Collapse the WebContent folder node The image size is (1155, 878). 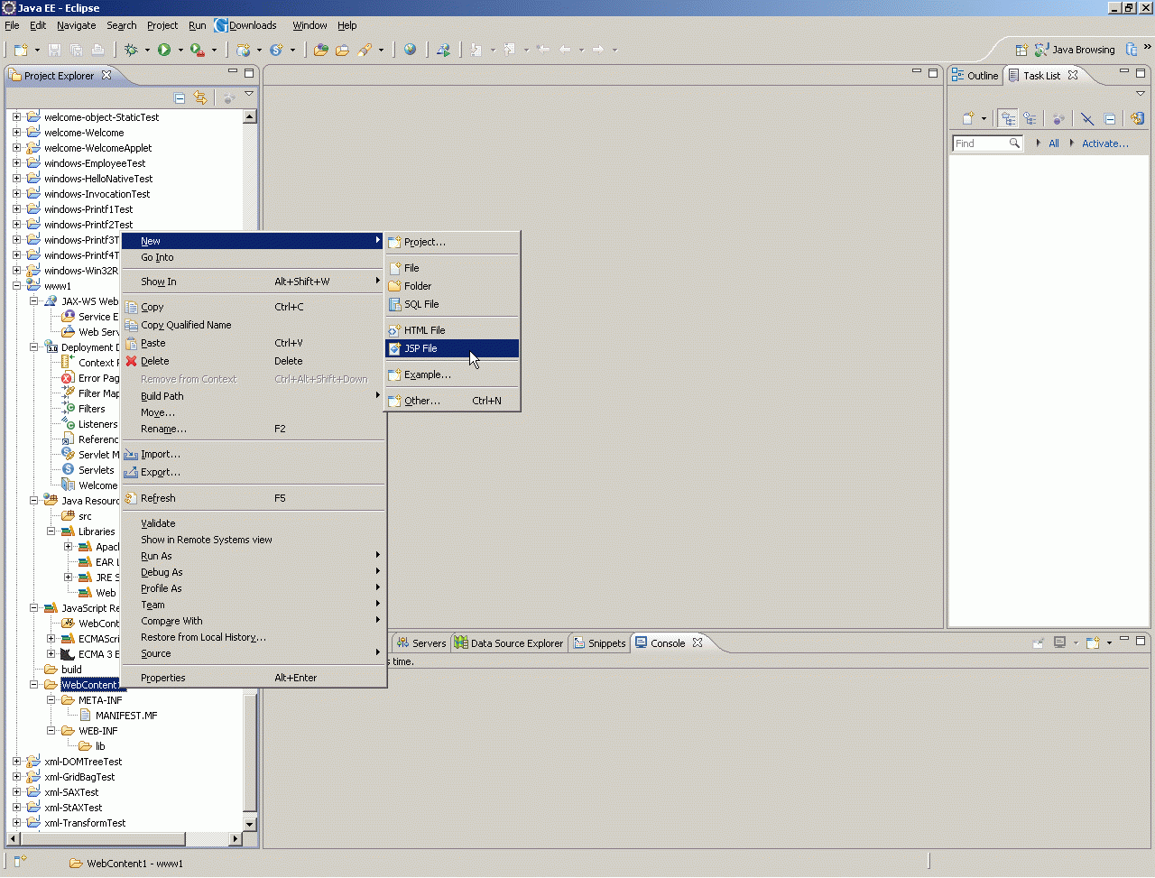(x=33, y=685)
